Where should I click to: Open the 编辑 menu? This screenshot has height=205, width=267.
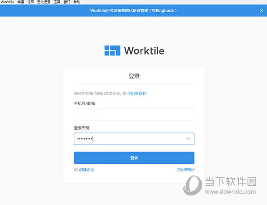(x=20, y=2)
